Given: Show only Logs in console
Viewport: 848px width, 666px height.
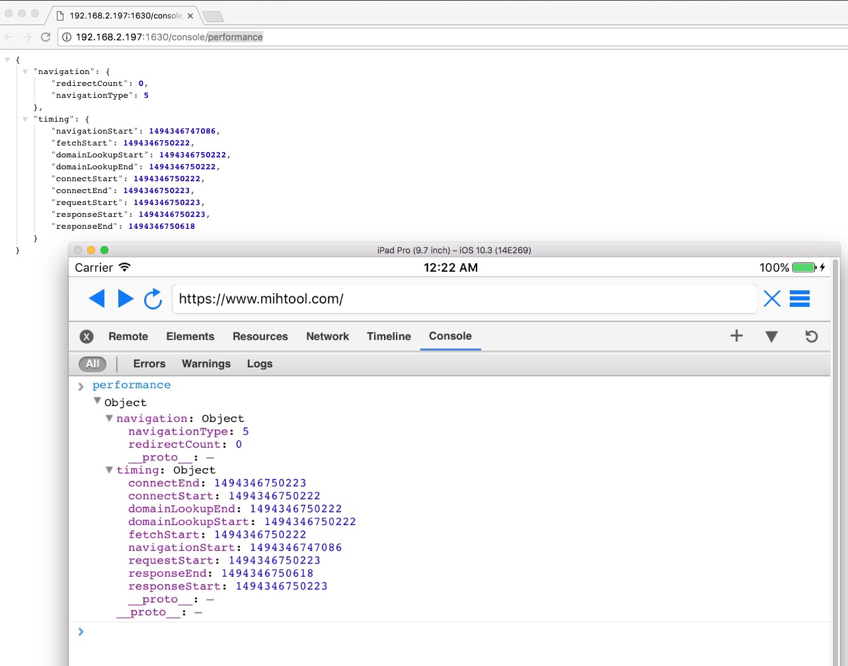Looking at the screenshot, I should (260, 364).
